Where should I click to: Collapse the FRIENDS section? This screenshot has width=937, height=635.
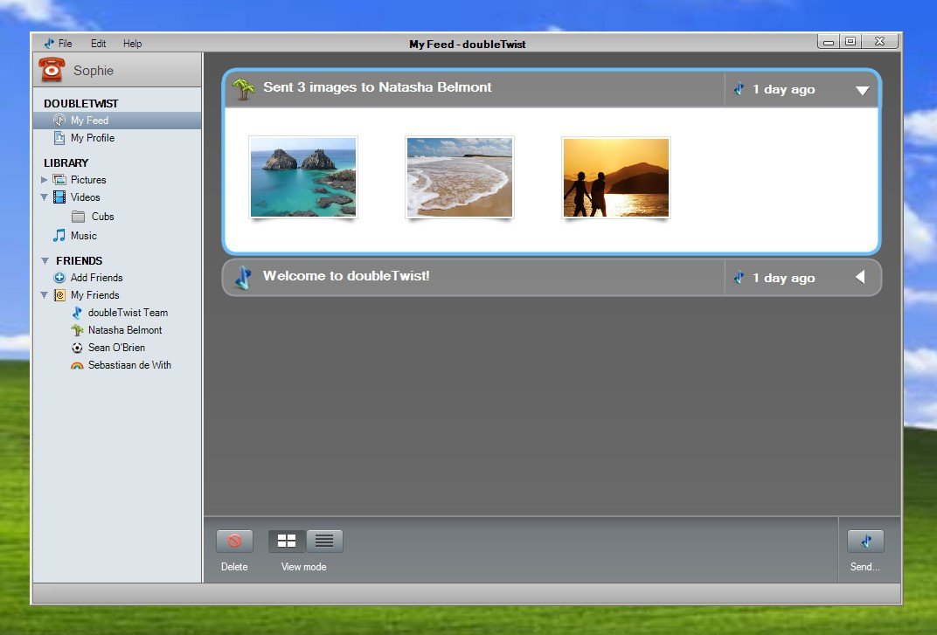pyautogui.click(x=45, y=261)
